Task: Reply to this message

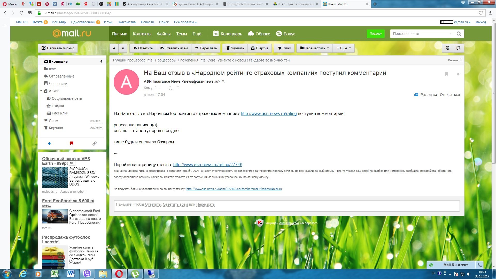Action: [x=143, y=48]
